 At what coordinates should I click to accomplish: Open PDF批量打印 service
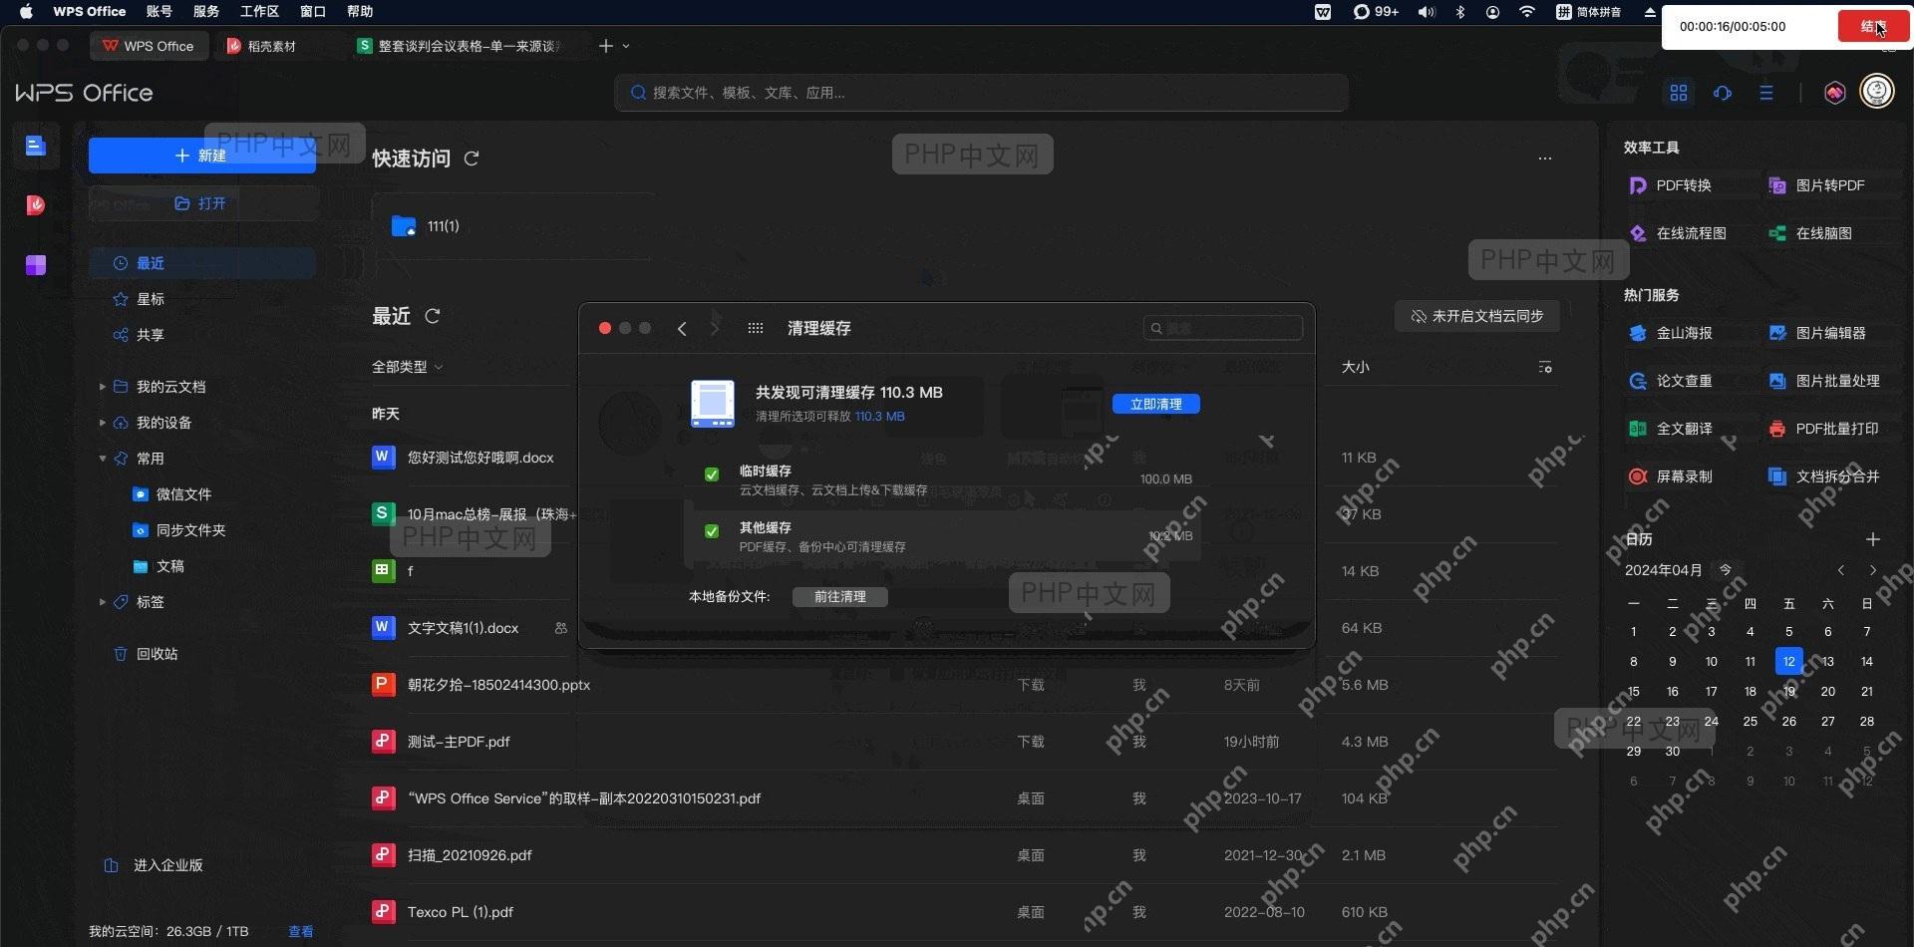tap(1823, 429)
